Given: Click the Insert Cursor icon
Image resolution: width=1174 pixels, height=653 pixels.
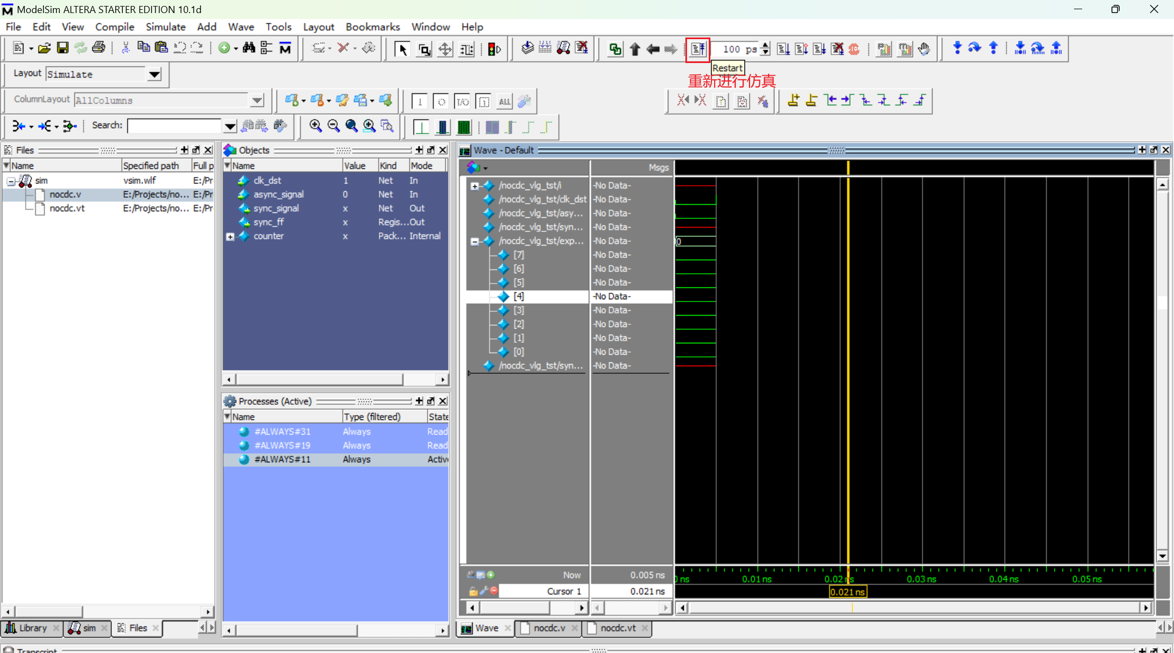Looking at the screenshot, I should point(793,101).
